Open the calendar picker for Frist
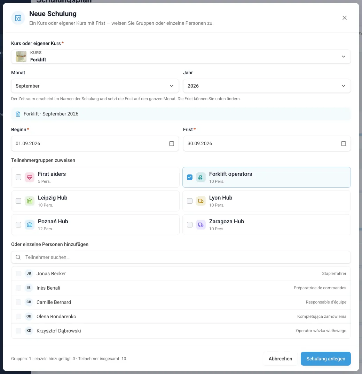Image resolution: width=362 pixels, height=374 pixels. [344, 143]
